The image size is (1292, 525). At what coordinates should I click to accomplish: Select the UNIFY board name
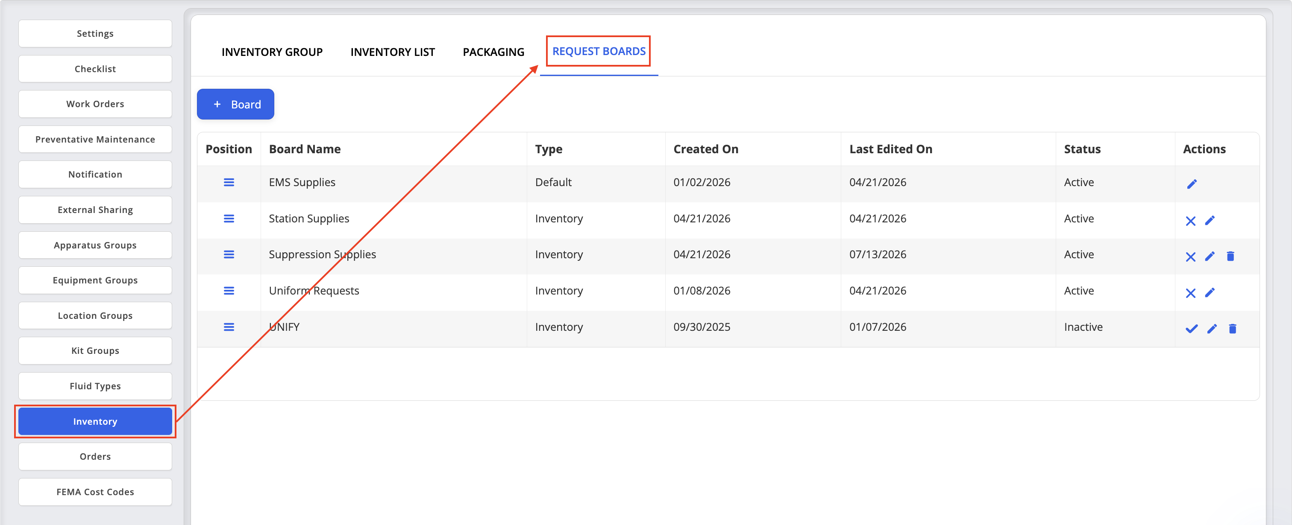pos(284,327)
